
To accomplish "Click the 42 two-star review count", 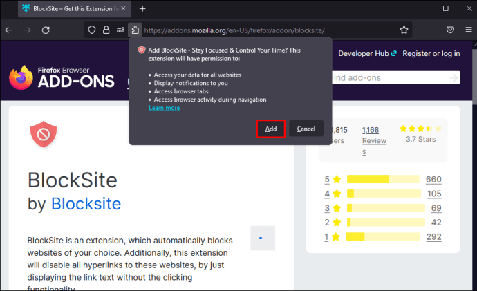I will 436,223.
